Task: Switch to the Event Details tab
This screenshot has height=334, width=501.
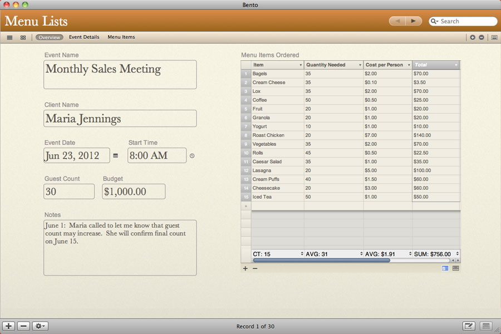Action: [83, 37]
